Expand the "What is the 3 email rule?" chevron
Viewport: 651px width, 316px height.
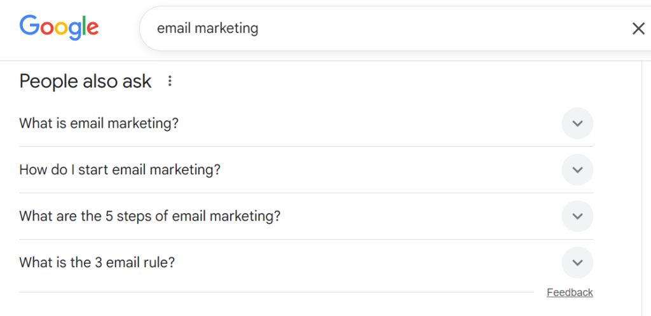click(577, 263)
